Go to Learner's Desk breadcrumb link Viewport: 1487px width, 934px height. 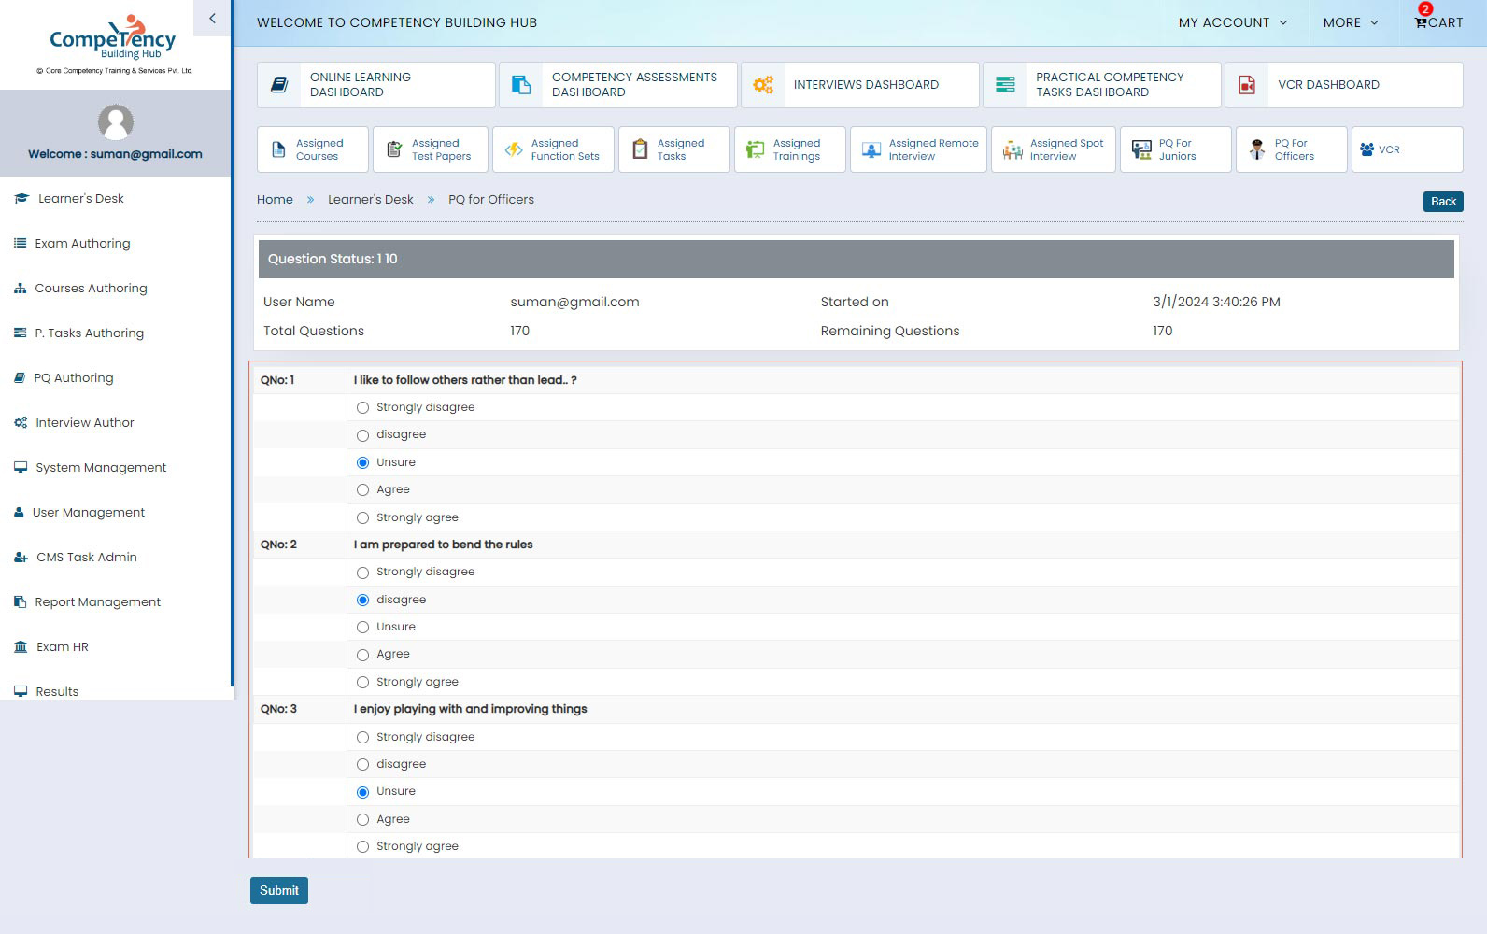click(x=371, y=200)
